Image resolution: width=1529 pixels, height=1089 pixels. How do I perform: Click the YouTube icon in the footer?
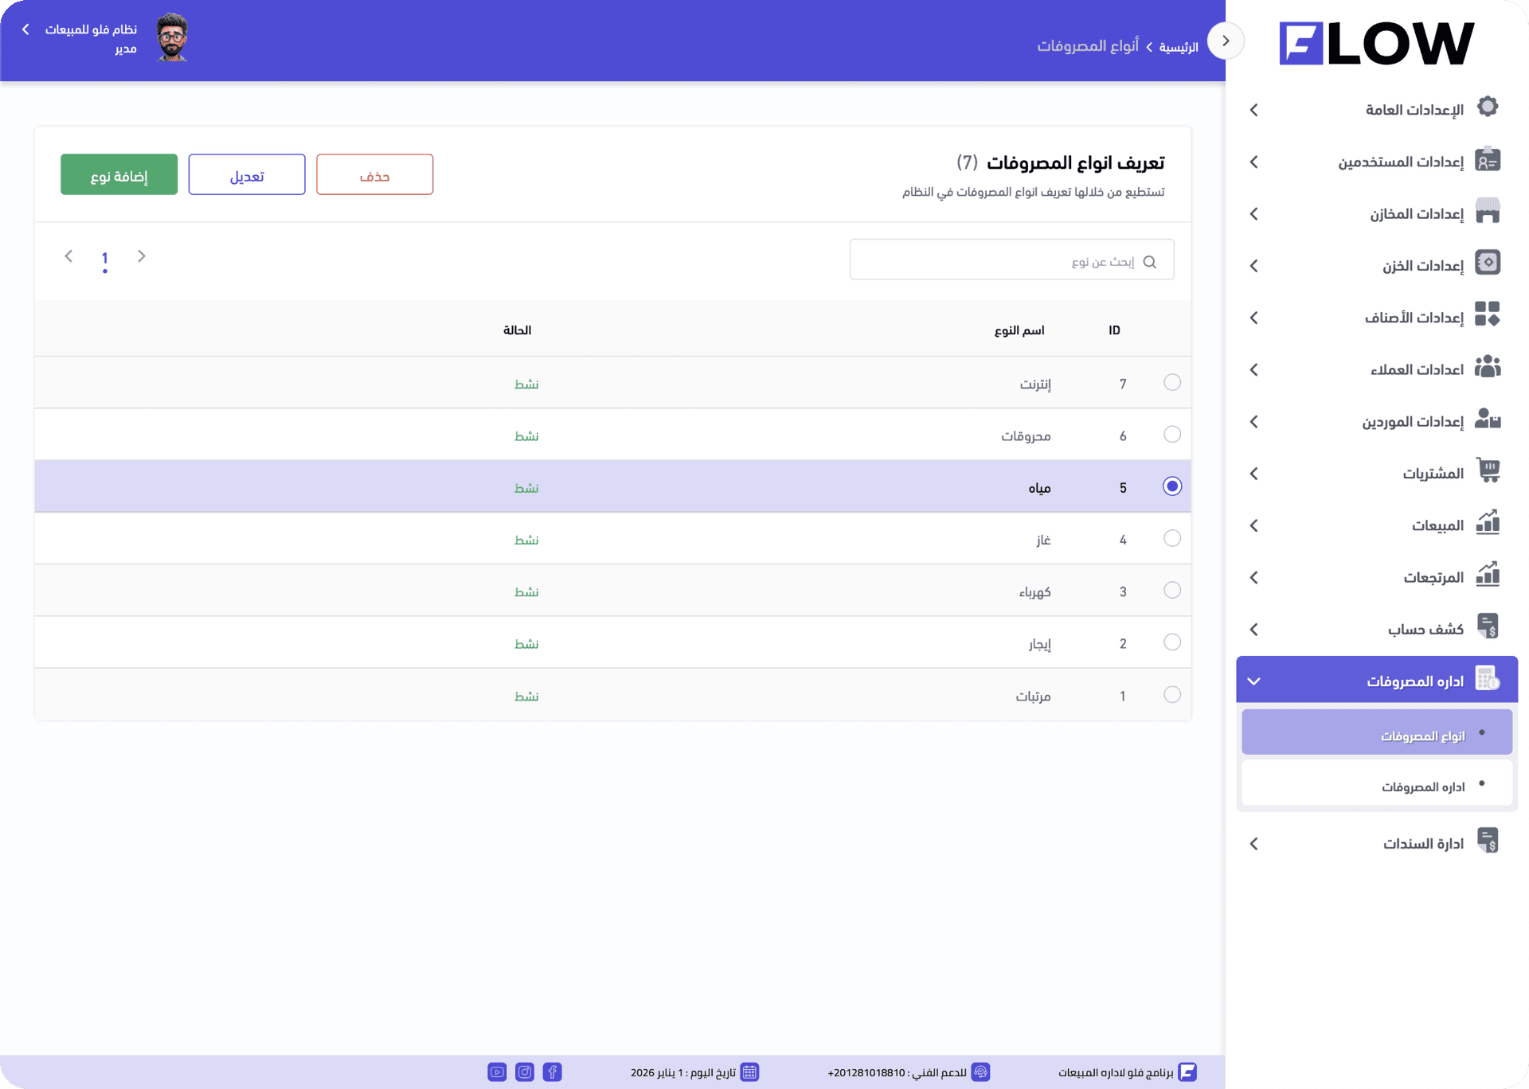[x=497, y=1071]
